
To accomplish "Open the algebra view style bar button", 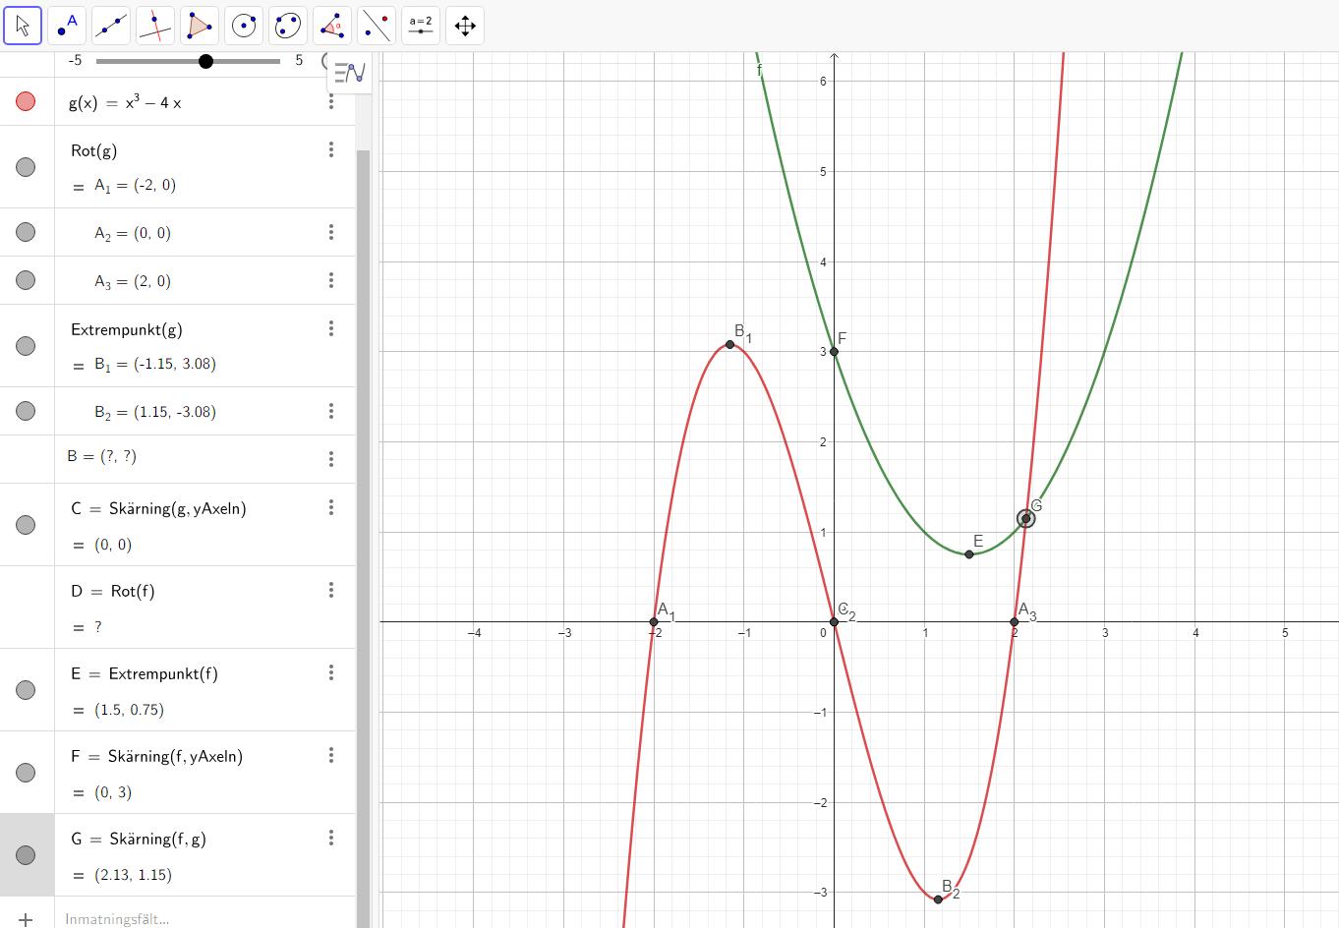I will pyautogui.click(x=349, y=73).
